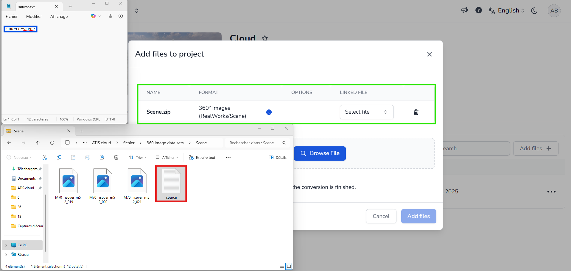Toggle dark mode with the moon icon
This screenshot has width=571, height=271.
pos(534,11)
